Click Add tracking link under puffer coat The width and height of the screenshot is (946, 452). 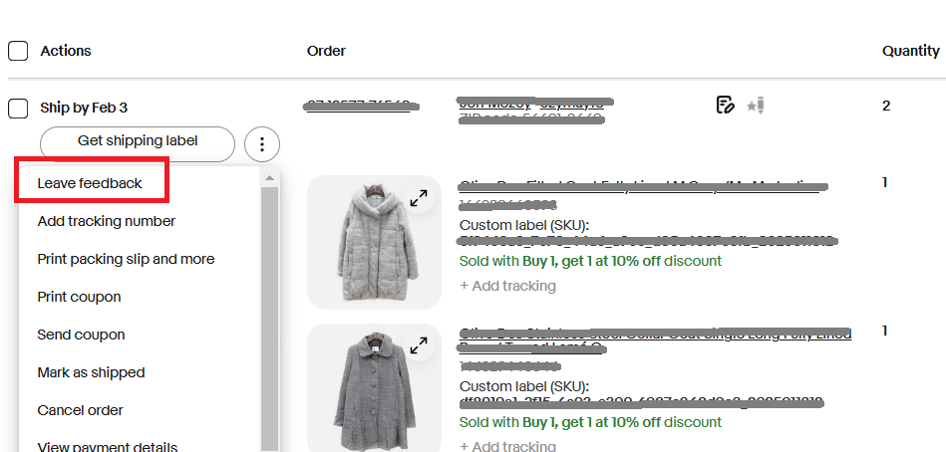pyautogui.click(x=508, y=286)
